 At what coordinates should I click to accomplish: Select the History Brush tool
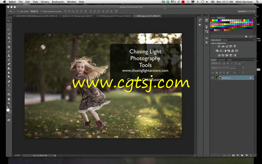(9, 60)
